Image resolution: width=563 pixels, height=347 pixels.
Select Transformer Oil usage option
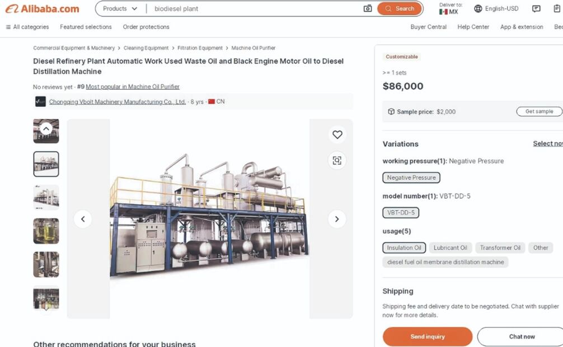(500, 248)
